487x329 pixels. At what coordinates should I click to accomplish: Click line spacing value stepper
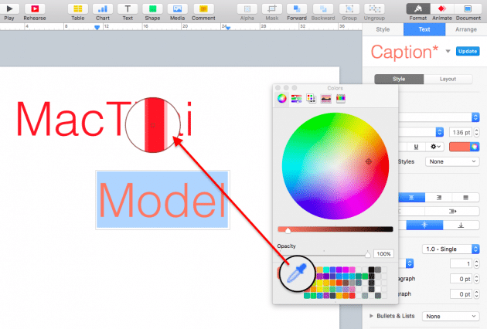(x=476, y=264)
